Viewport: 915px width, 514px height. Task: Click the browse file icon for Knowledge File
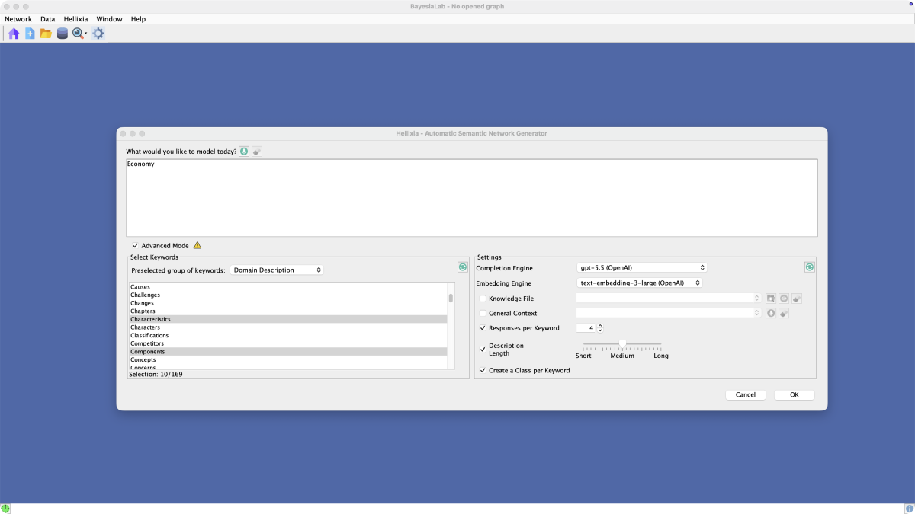tap(771, 299)
